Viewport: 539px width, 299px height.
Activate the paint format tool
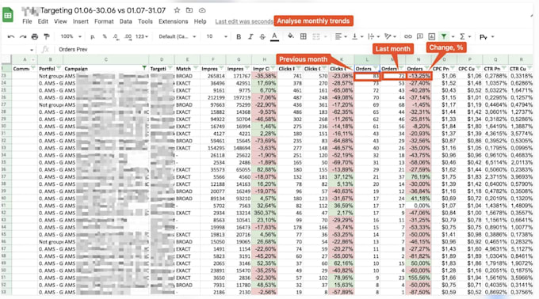tap(47, 36)
